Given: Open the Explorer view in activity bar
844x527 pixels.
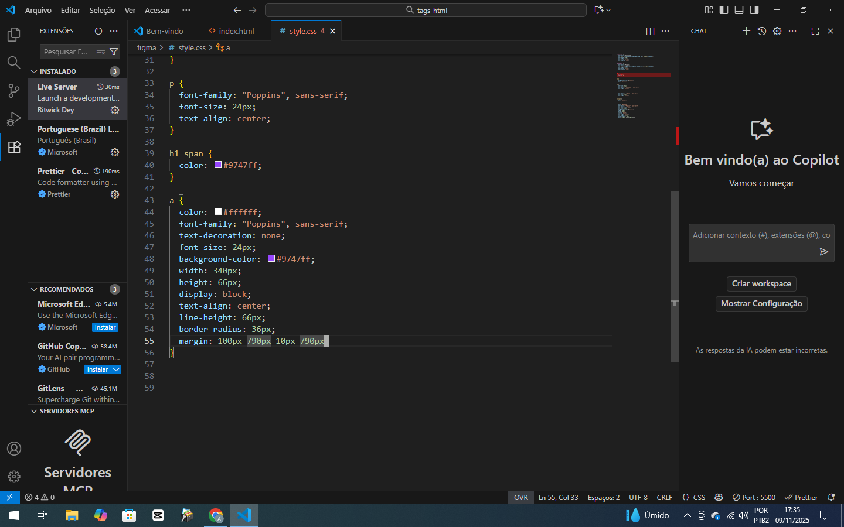Looking at the screenshot, I should 13,35.
